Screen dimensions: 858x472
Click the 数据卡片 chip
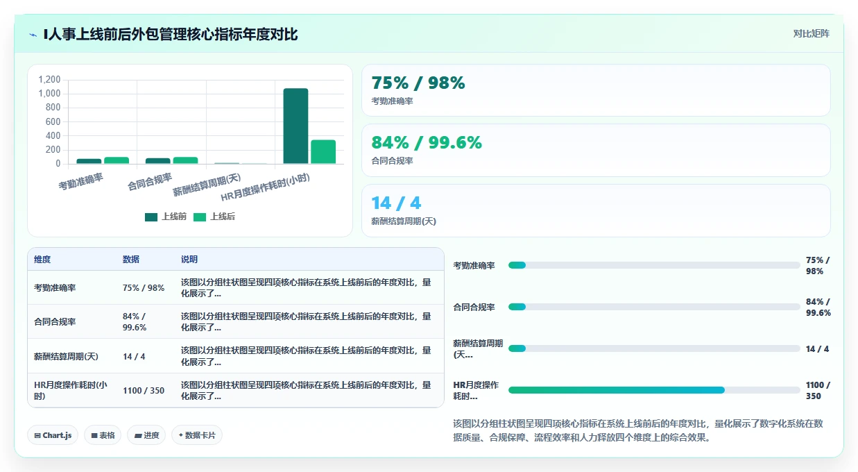pos(197,435)
